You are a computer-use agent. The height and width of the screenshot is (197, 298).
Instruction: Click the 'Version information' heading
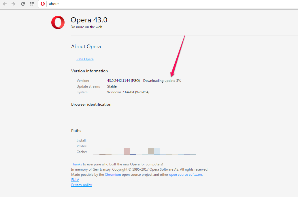(90, 71)
